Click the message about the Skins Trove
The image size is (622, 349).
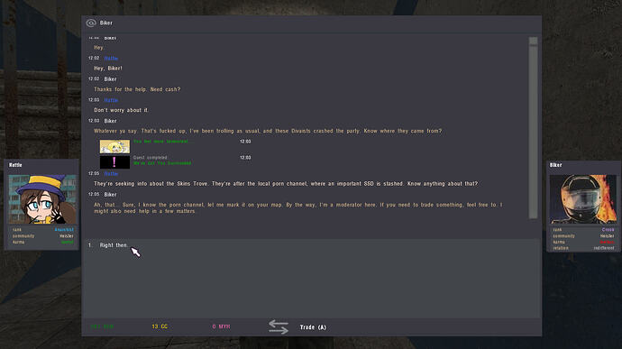(286, 183)
